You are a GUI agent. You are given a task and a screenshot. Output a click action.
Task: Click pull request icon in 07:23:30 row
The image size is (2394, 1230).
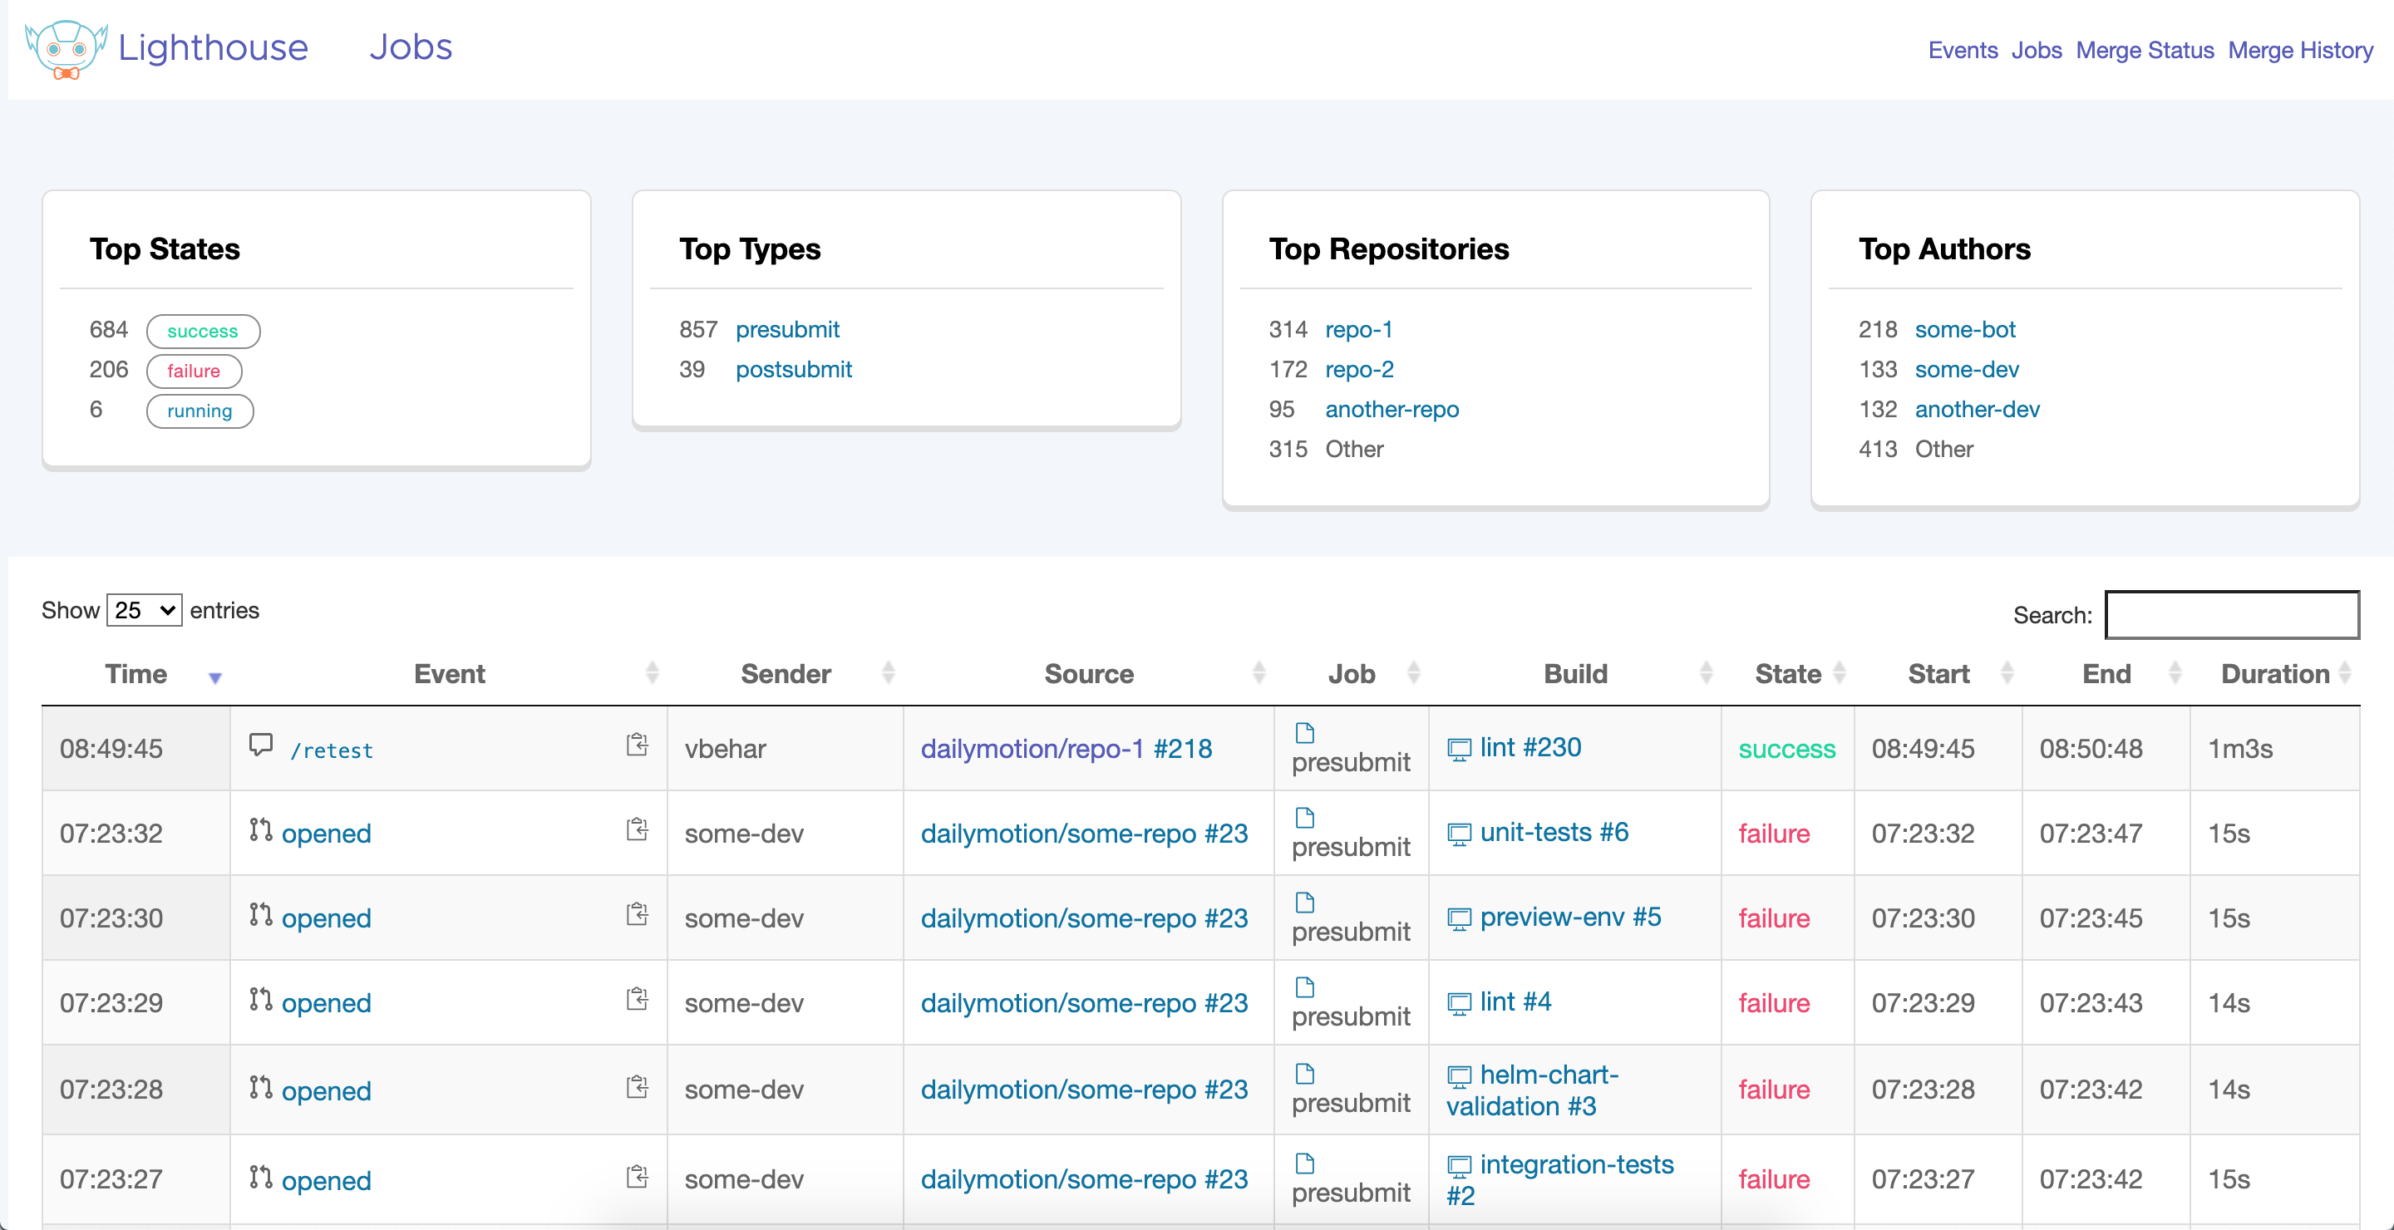pyautogui.click(x=260, y=915)
